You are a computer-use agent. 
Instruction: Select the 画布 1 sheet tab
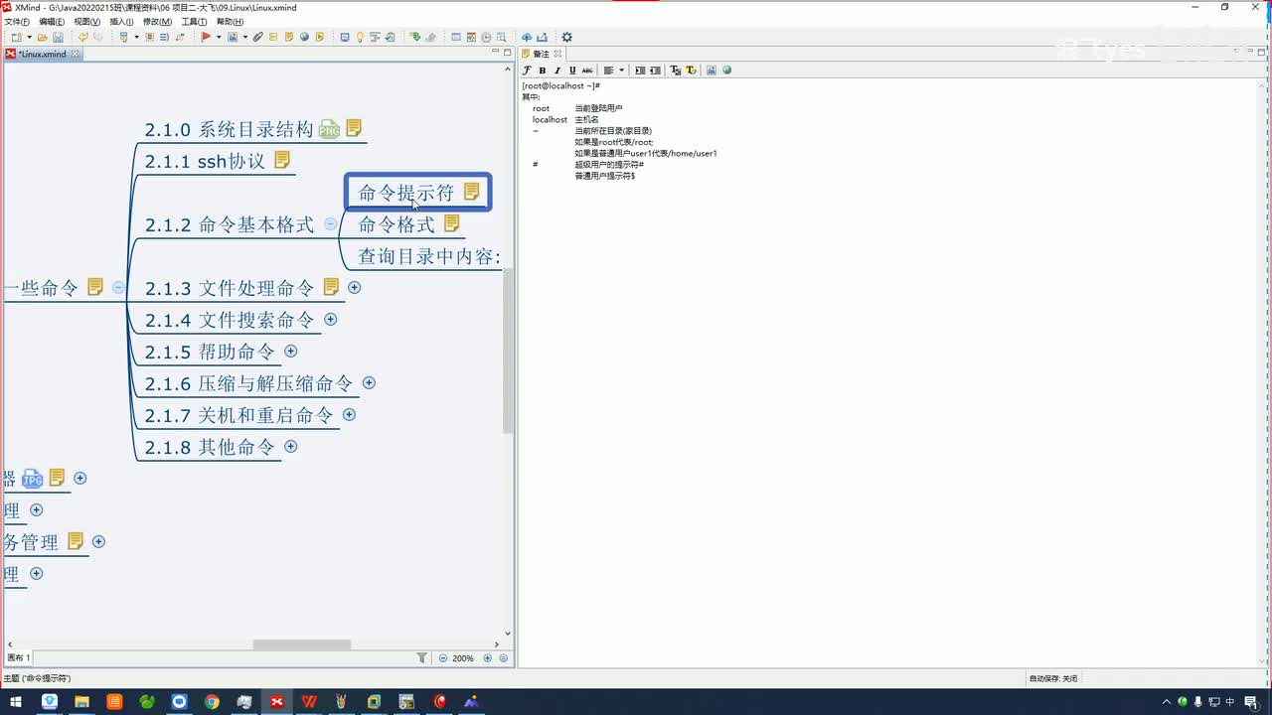19,657
